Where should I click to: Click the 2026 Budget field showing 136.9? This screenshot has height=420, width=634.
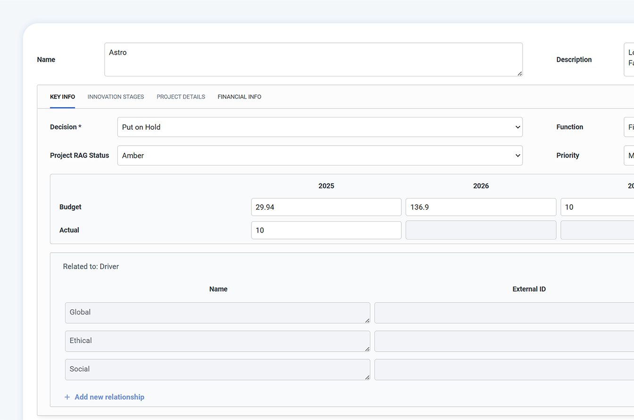point(480,207)
